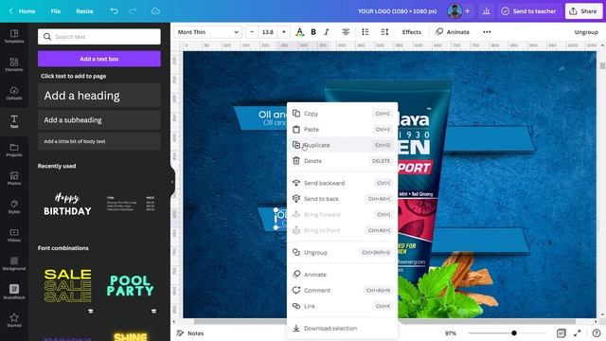Open the Background sidebar panel

tap(14, 263)
